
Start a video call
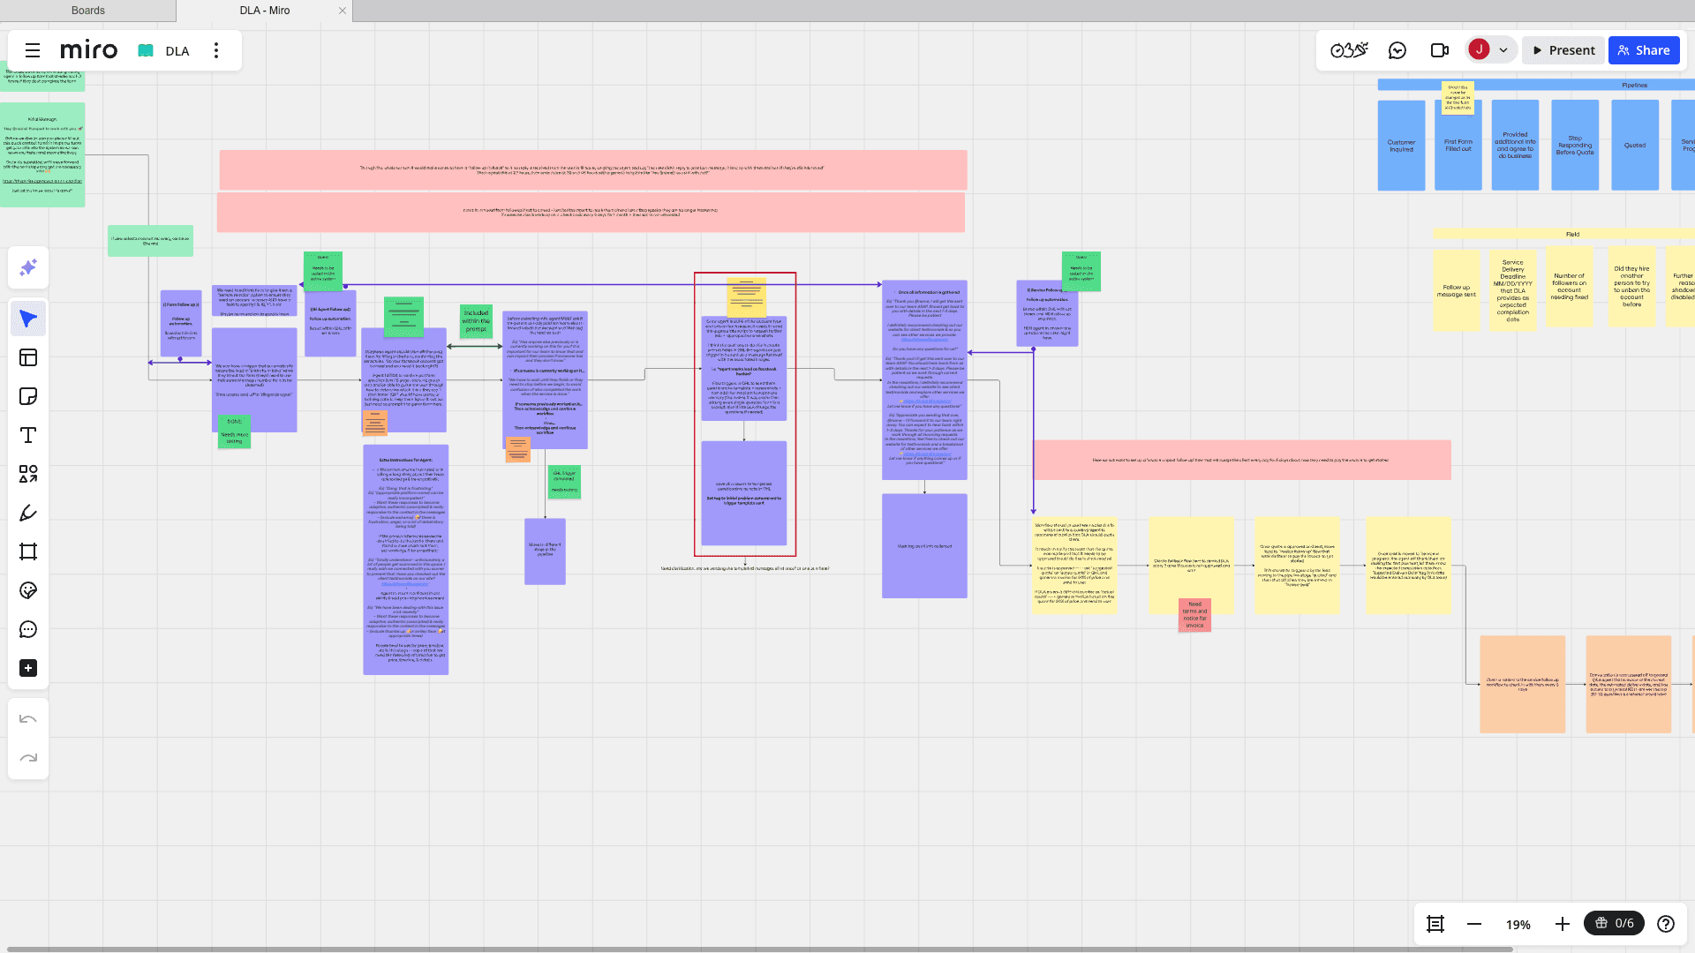tap(1440, 50)
